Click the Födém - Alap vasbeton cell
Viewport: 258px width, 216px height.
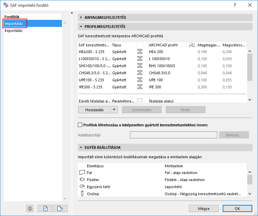(185, 180)
